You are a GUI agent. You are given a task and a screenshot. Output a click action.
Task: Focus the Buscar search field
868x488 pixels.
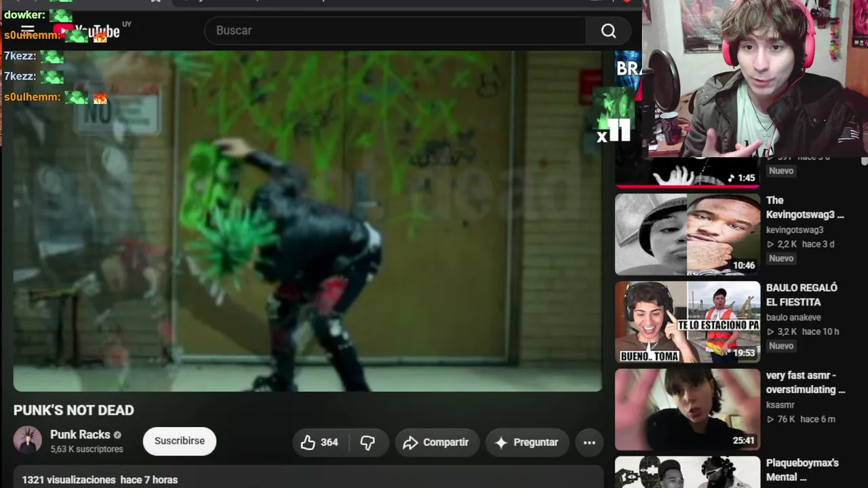point(395,30)
